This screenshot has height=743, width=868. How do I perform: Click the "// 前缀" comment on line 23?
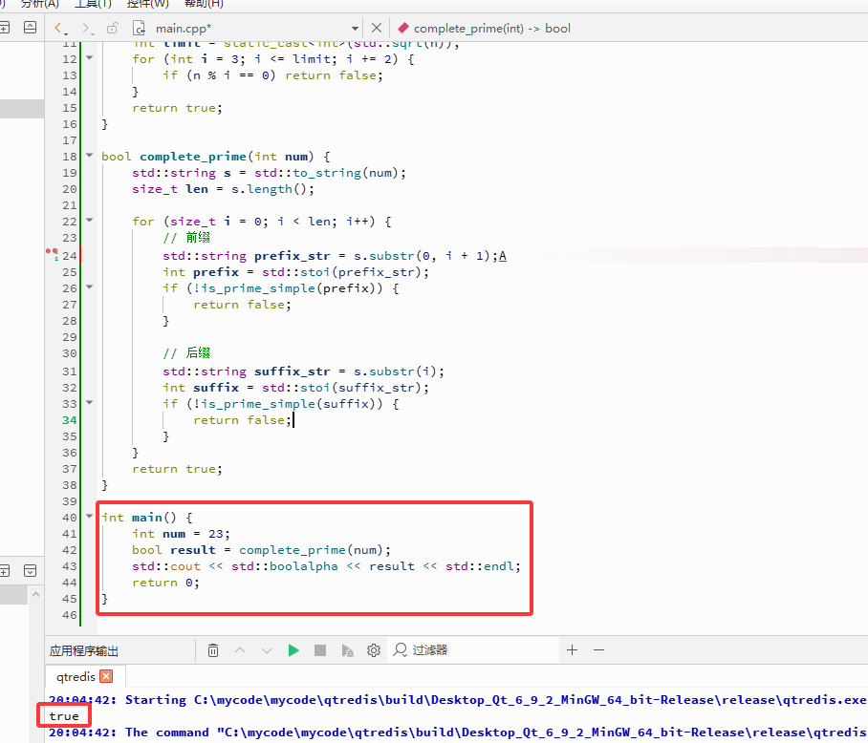(x=186, y=238)
